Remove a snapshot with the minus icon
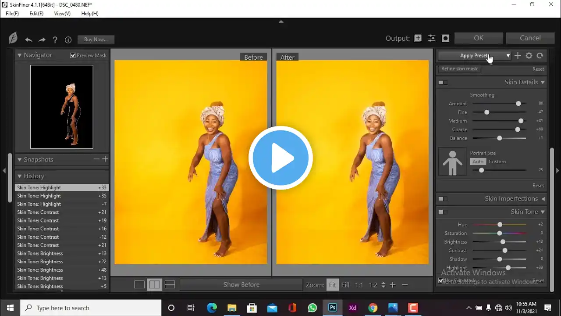561x316 pixels. pyautogui.click(x=96, y=159)
